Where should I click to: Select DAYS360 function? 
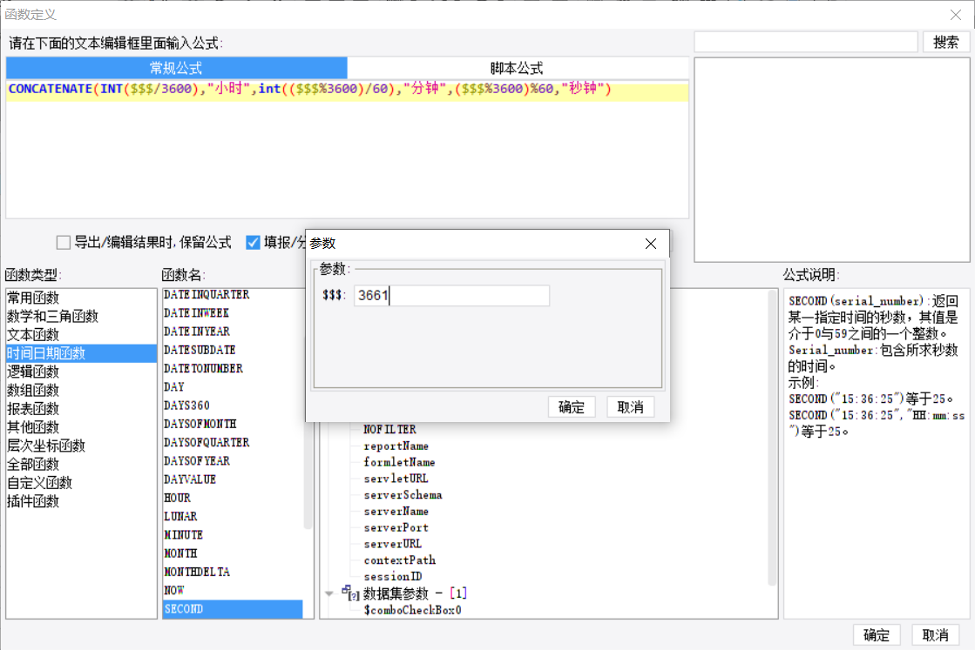tap(233, 406)
